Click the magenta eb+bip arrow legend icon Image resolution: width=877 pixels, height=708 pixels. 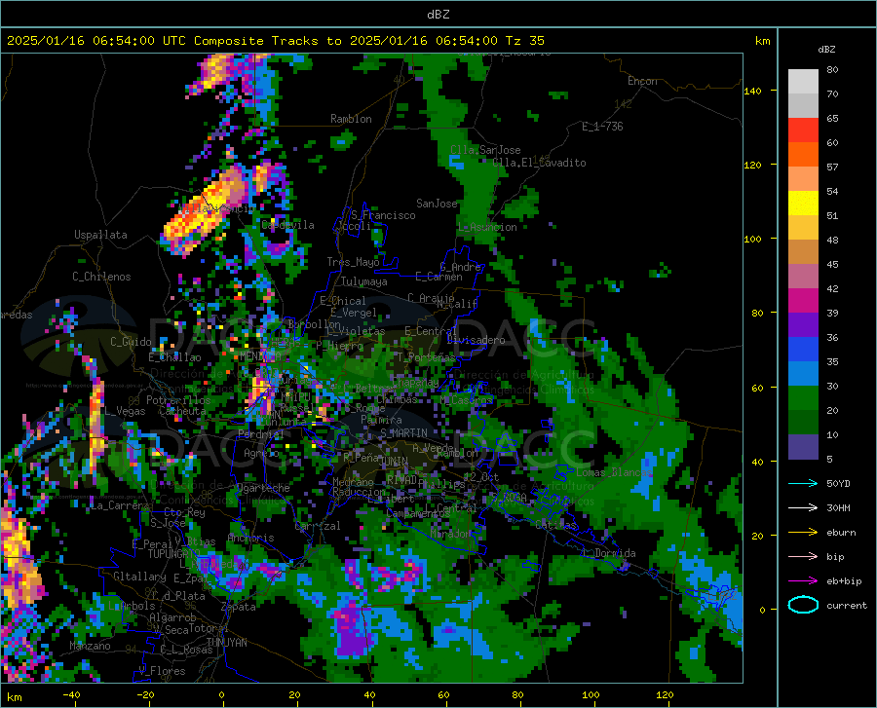tap(803, 581)
